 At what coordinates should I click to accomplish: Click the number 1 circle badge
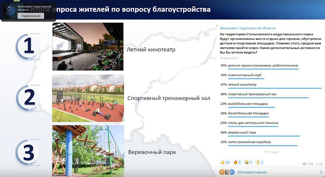pos(28,46)
